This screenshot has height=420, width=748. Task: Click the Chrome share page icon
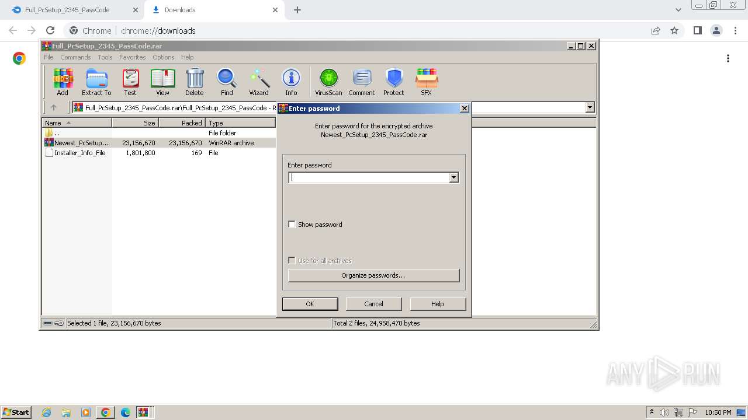click(x=656, y=30)
